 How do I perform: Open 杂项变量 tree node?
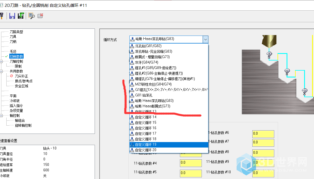tap(16, 111)
